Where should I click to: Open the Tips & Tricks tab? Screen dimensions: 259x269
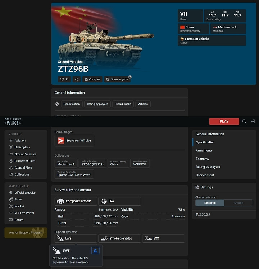click(x=123, y=104)
